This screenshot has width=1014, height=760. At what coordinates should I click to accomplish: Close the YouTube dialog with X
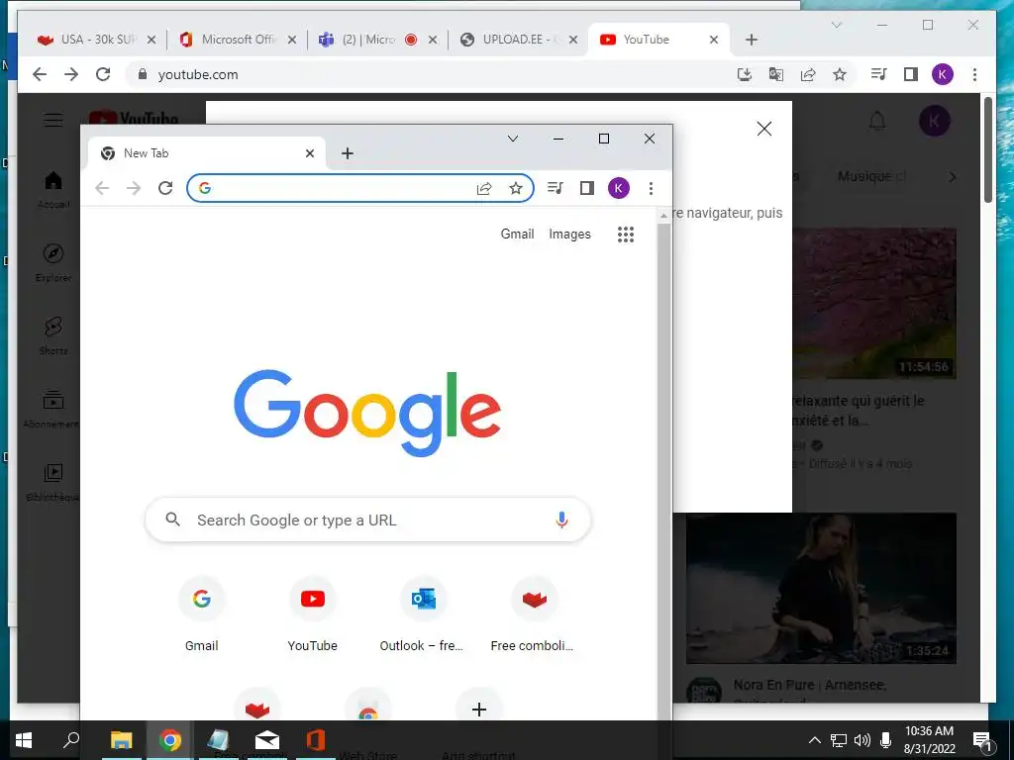pyautogui.click(x=764, y=129)
